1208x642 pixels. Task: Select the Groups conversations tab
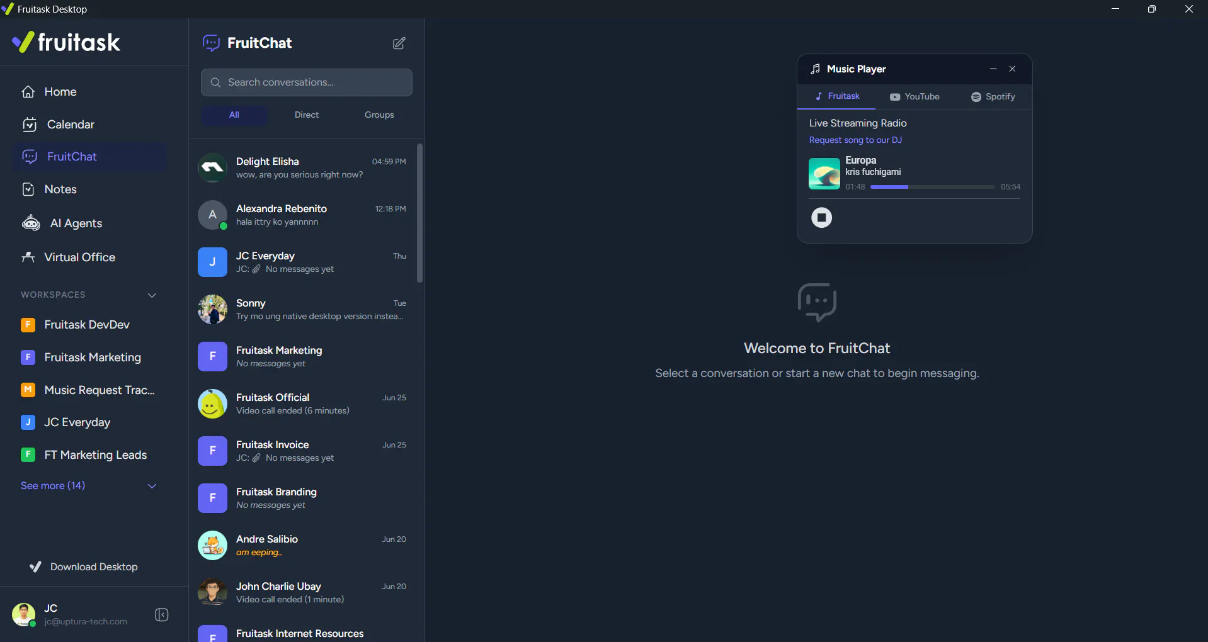[x=379, y=115]
